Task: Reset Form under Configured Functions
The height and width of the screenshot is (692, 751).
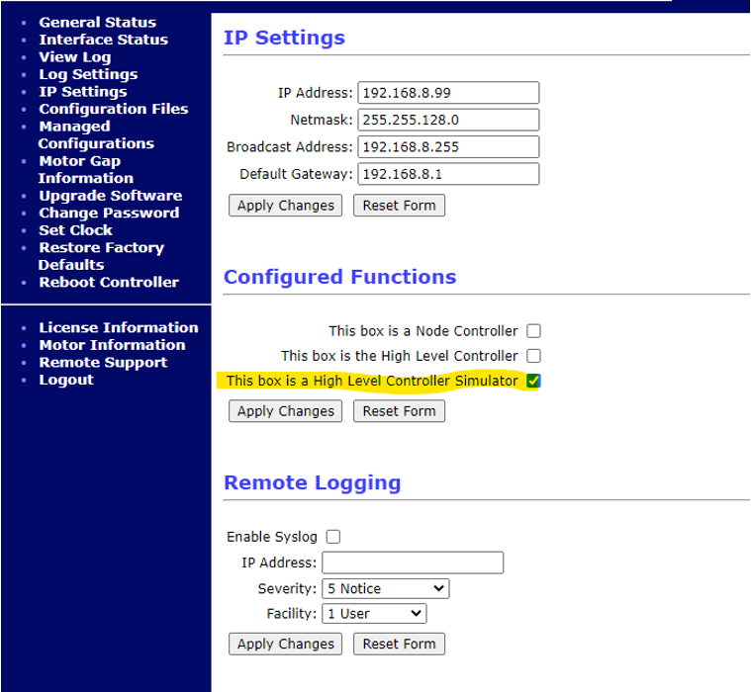Action: pos(399,411)
